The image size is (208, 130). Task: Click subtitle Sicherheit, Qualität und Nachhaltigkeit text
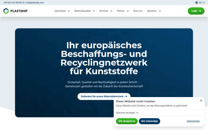[x=104, y=84]
